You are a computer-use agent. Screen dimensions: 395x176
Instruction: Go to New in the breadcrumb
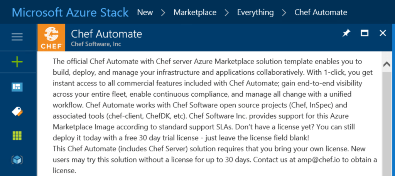pos(145,12)
